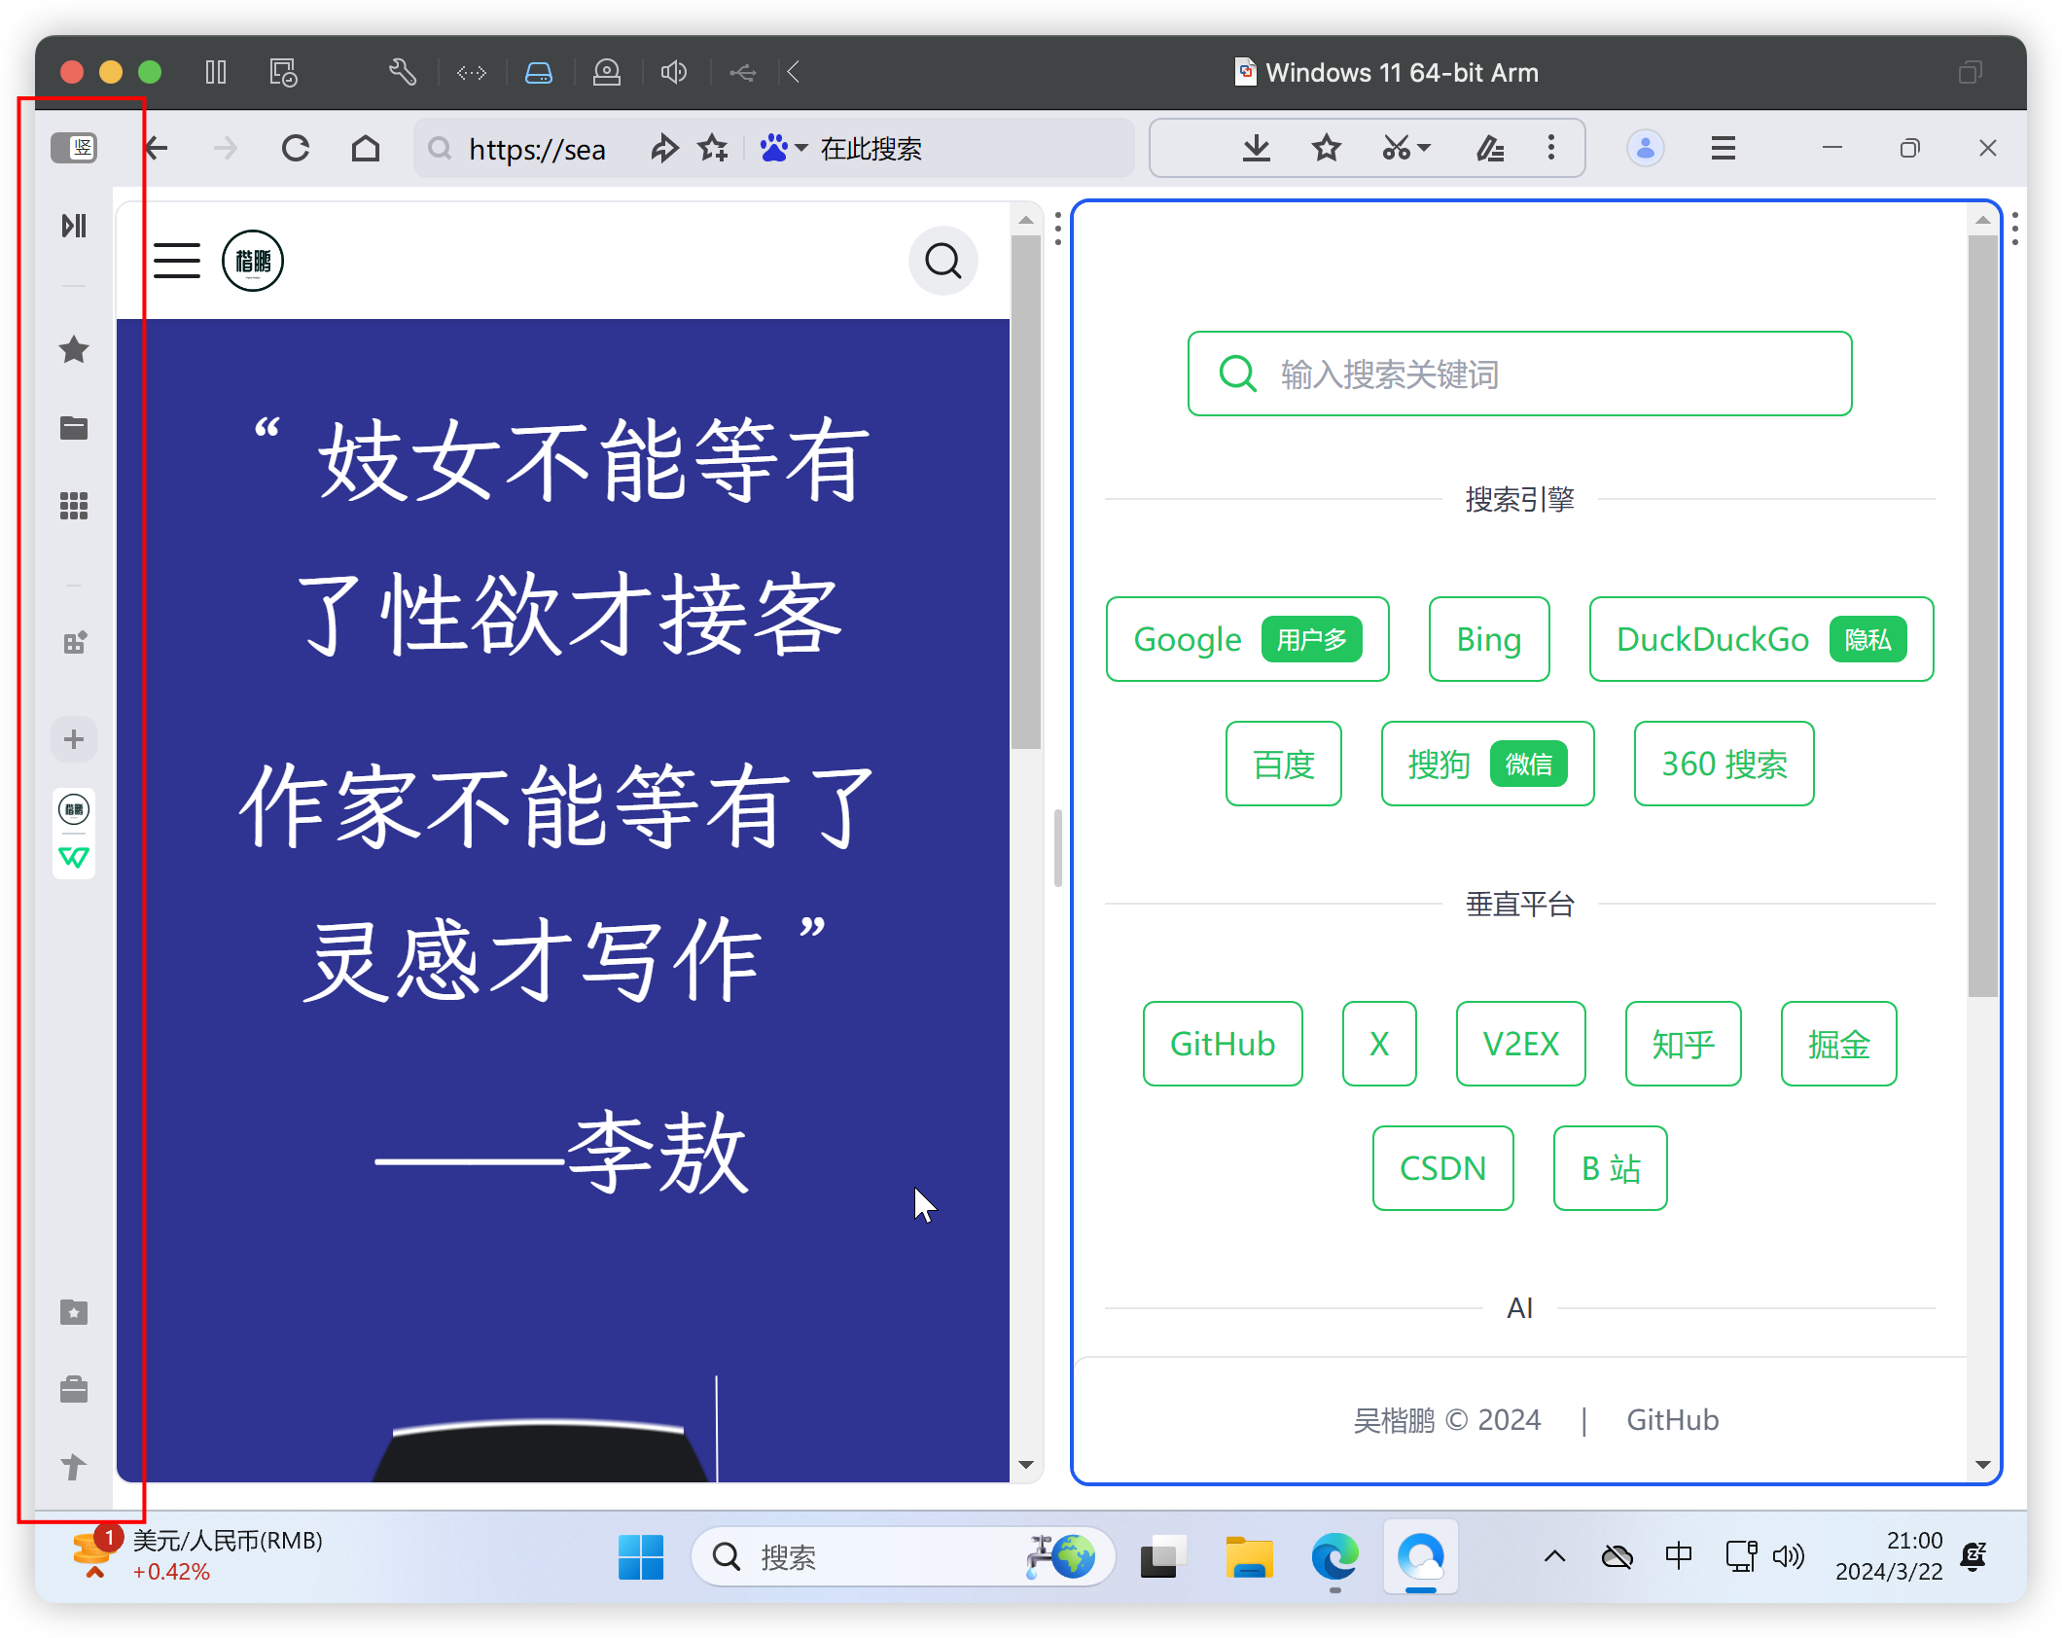The image size is (2062, 1638).
Task: Reload the page with the refresh icon
Action: (296, 148)
